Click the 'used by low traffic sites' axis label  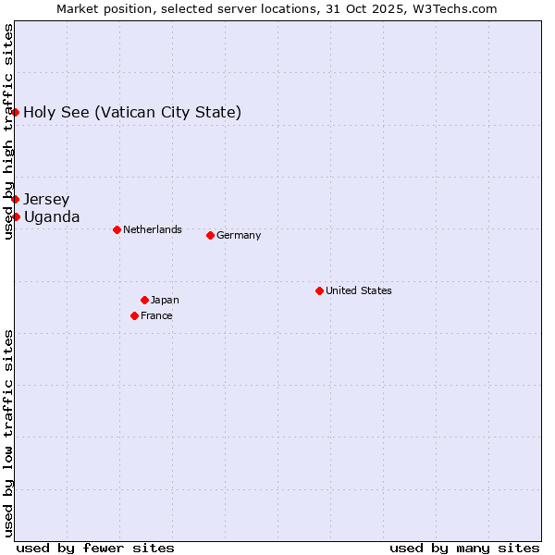8,432
